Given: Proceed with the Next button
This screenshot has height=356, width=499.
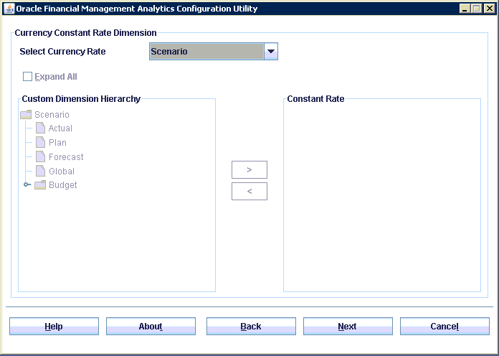Looking at the screenshot, I should point(348,327).
